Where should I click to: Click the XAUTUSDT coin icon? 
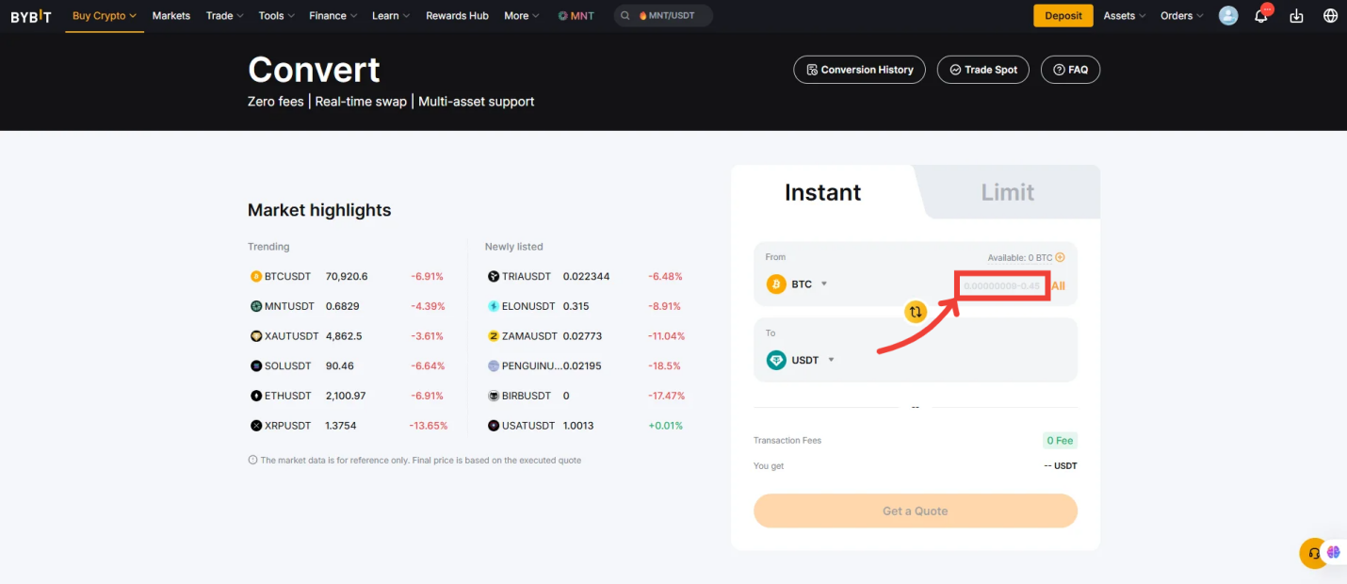coord(255,336)
